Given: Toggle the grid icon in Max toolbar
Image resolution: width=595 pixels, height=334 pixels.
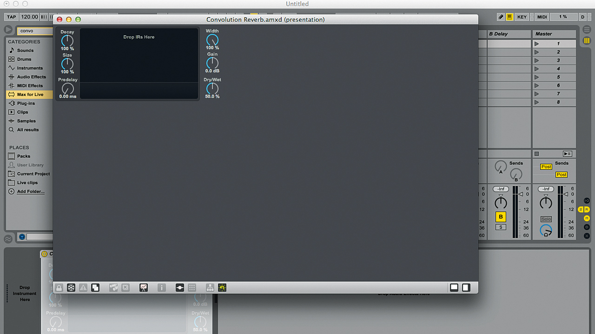Looking at the screenshot, I should (x=192, y=288).
